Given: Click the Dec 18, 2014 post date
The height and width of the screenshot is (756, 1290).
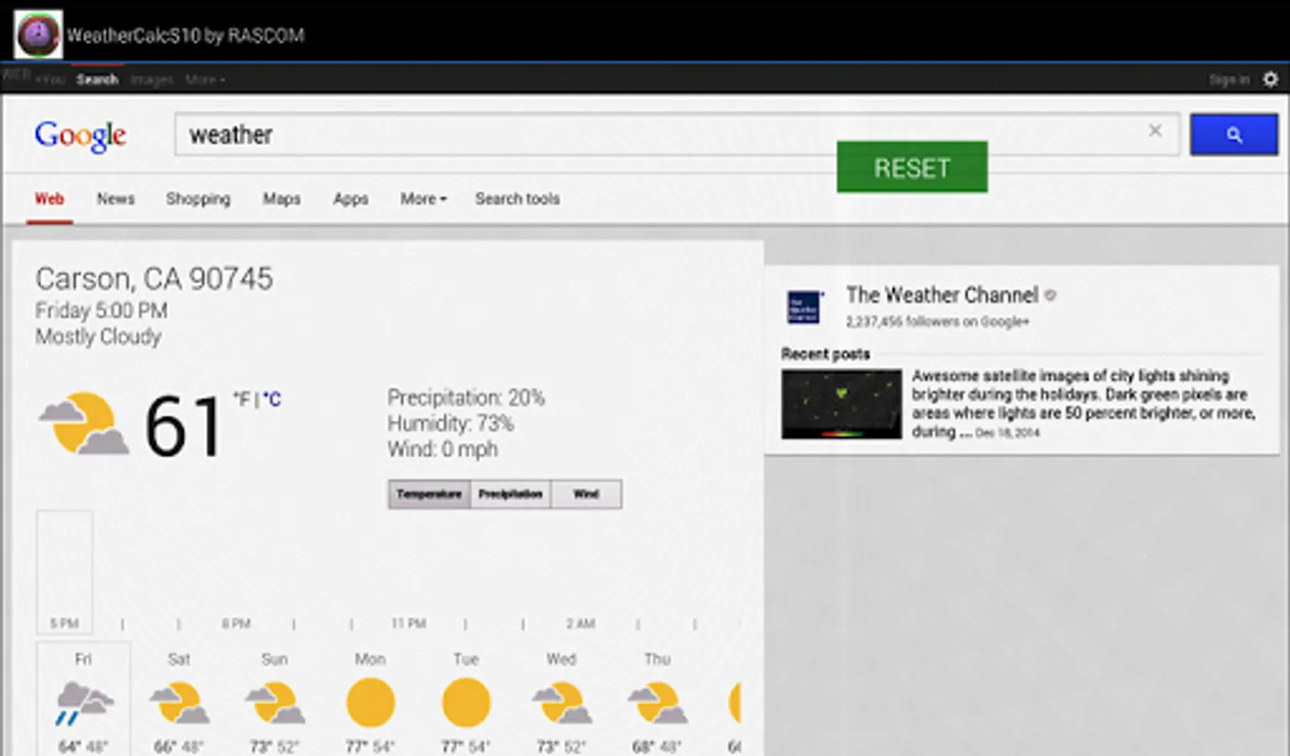Looking at the screenshot, I should [1008, 433].
